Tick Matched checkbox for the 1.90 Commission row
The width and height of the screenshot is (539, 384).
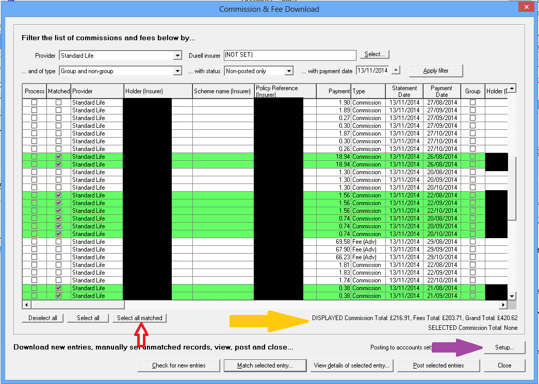click(58, 103)
